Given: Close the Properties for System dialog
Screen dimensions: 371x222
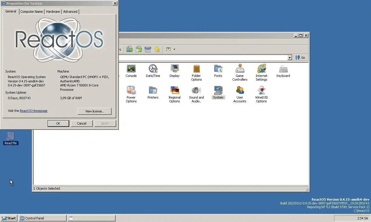Looking at the screenshot, I should click(x=115, y=3).
